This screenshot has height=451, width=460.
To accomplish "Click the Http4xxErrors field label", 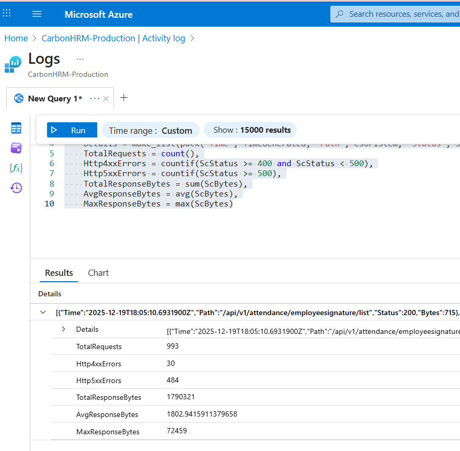I will tap(99, 364).
